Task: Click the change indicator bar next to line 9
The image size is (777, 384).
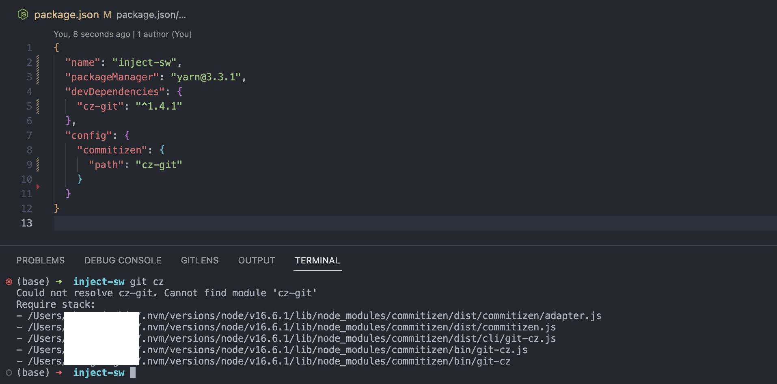Action: 37,164
